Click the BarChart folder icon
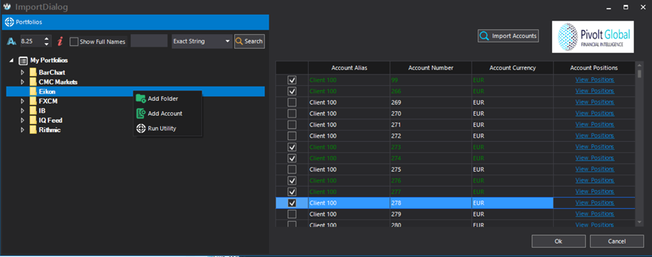Viewport: 652px width, 257px height. coord(33,72)
